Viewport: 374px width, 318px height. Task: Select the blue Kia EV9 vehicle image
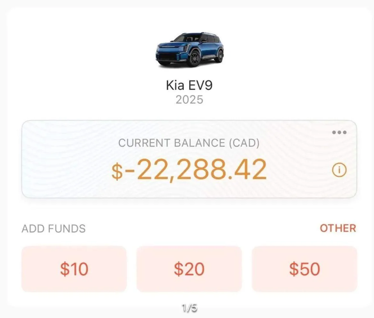coord(190,49)
